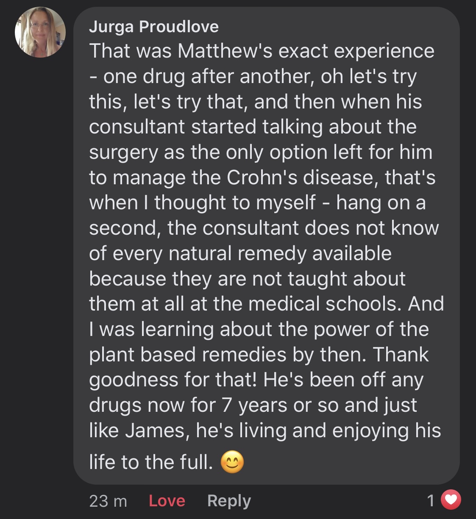This screenshot has width=476, height=519.
Task: Click the word "surgery" in the comment
Action: (123, 153)
